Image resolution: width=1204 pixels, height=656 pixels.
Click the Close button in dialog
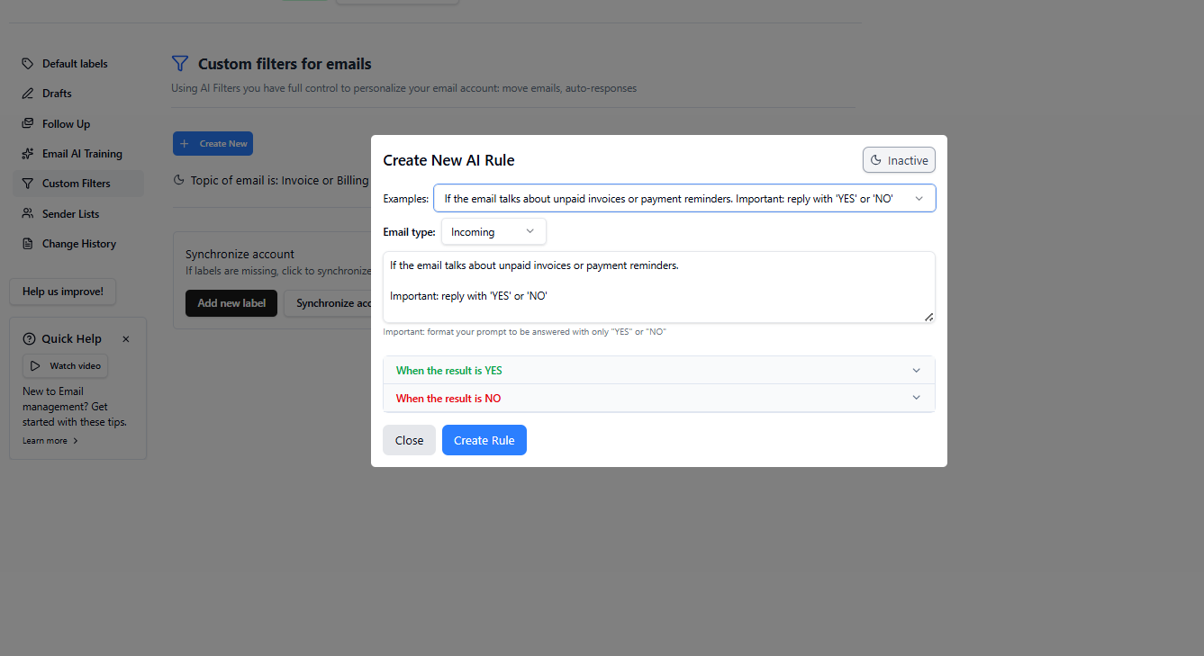coord(409,440)
